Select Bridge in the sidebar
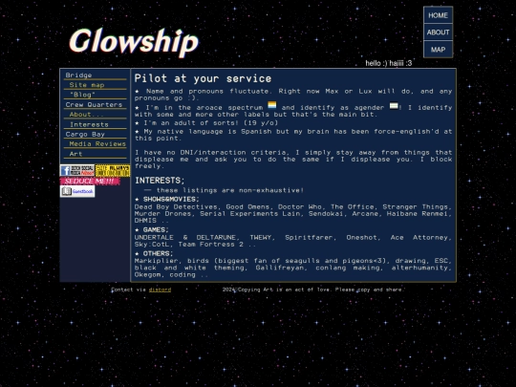The image size is (516, 387). pos(78,75)
